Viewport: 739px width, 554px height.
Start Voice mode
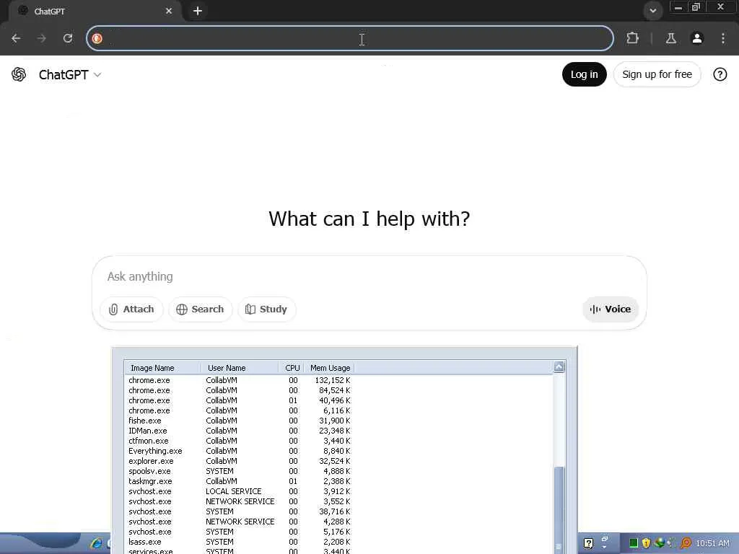tap(611, 309)
